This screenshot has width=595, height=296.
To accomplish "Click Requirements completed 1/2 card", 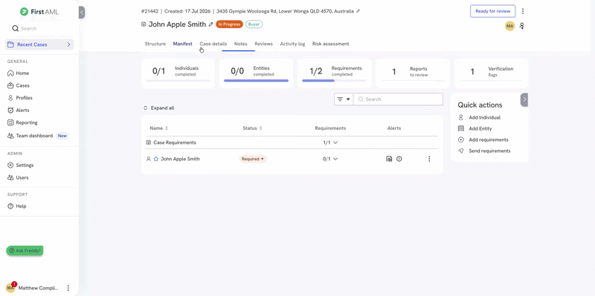I will (x=334, y=73).
